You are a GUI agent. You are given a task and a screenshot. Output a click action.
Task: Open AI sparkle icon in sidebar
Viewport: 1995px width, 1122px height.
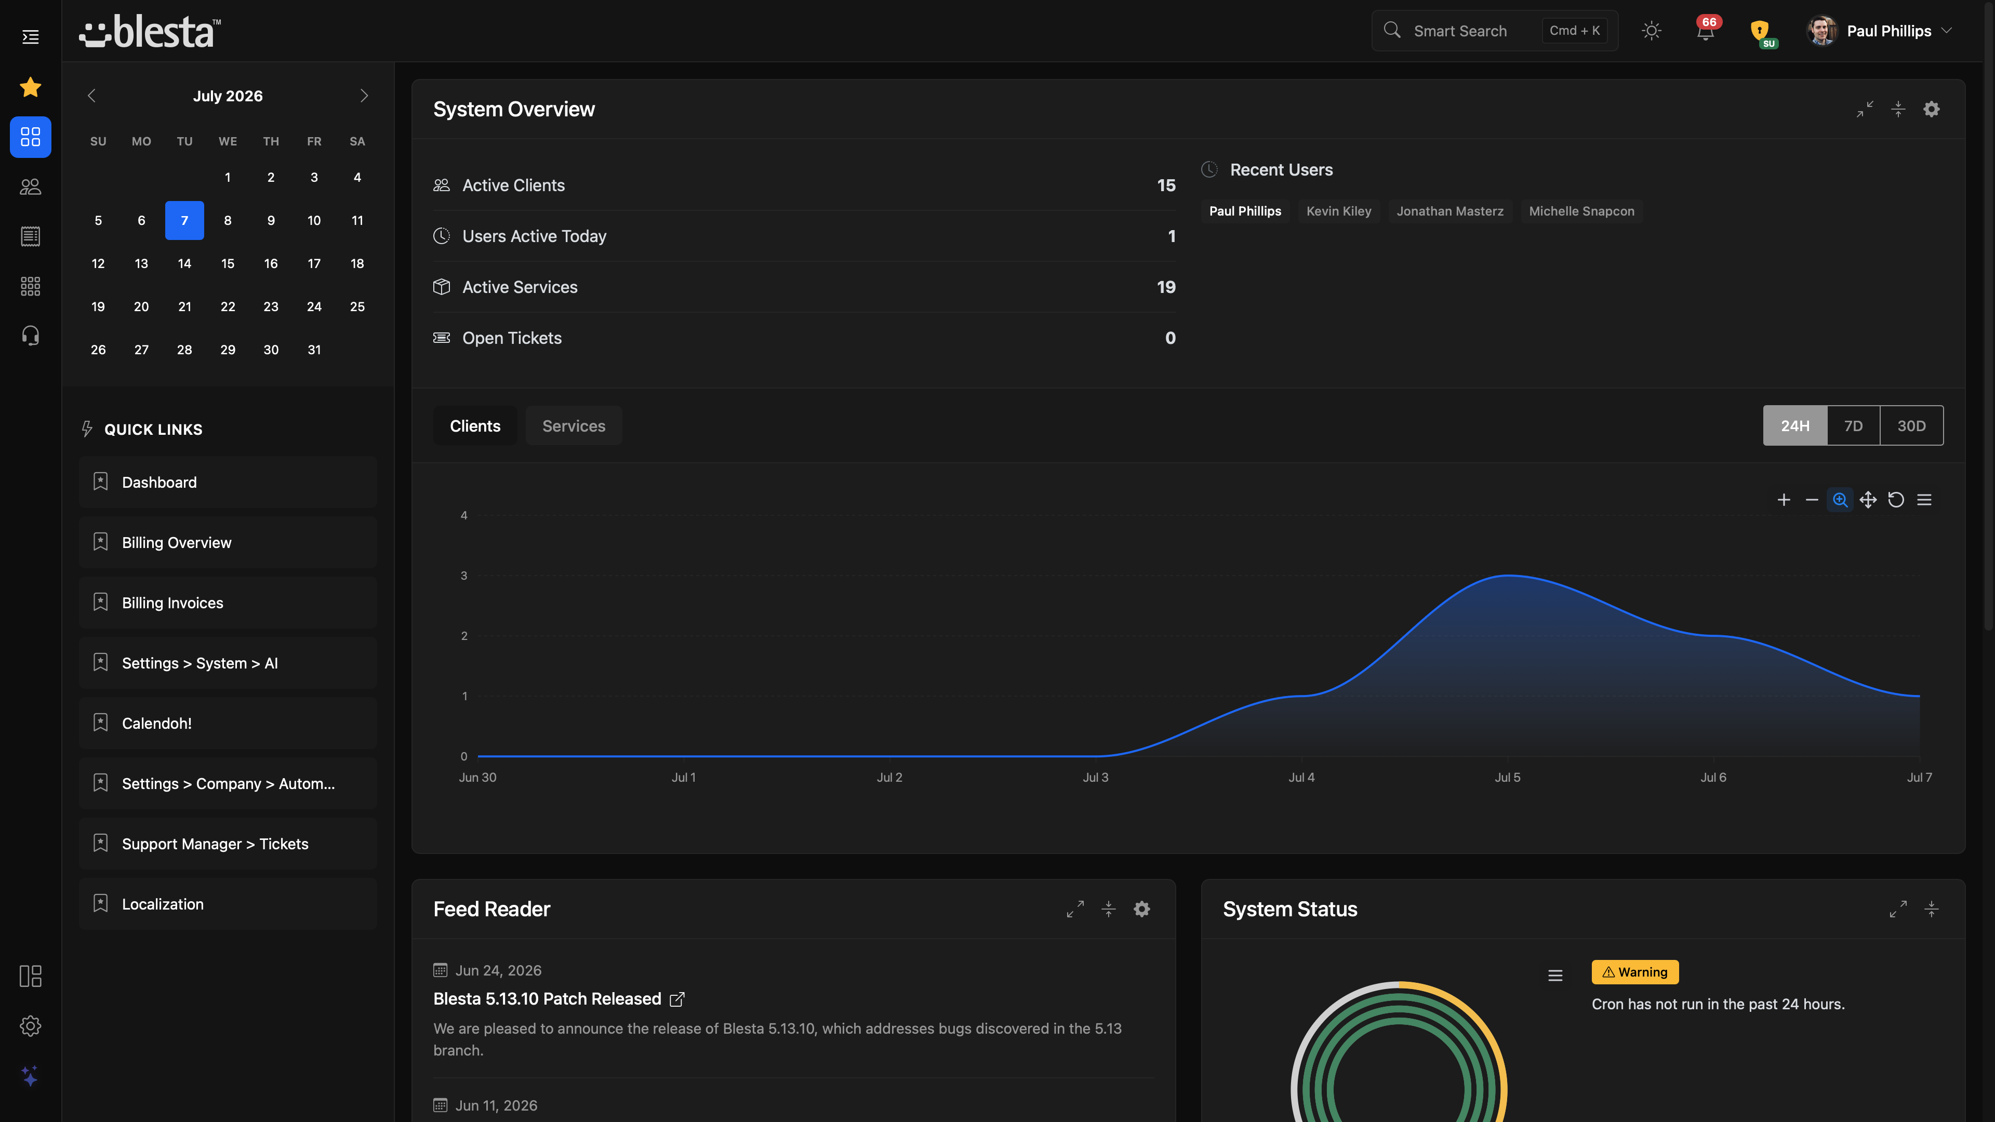tap(30, 1076)
